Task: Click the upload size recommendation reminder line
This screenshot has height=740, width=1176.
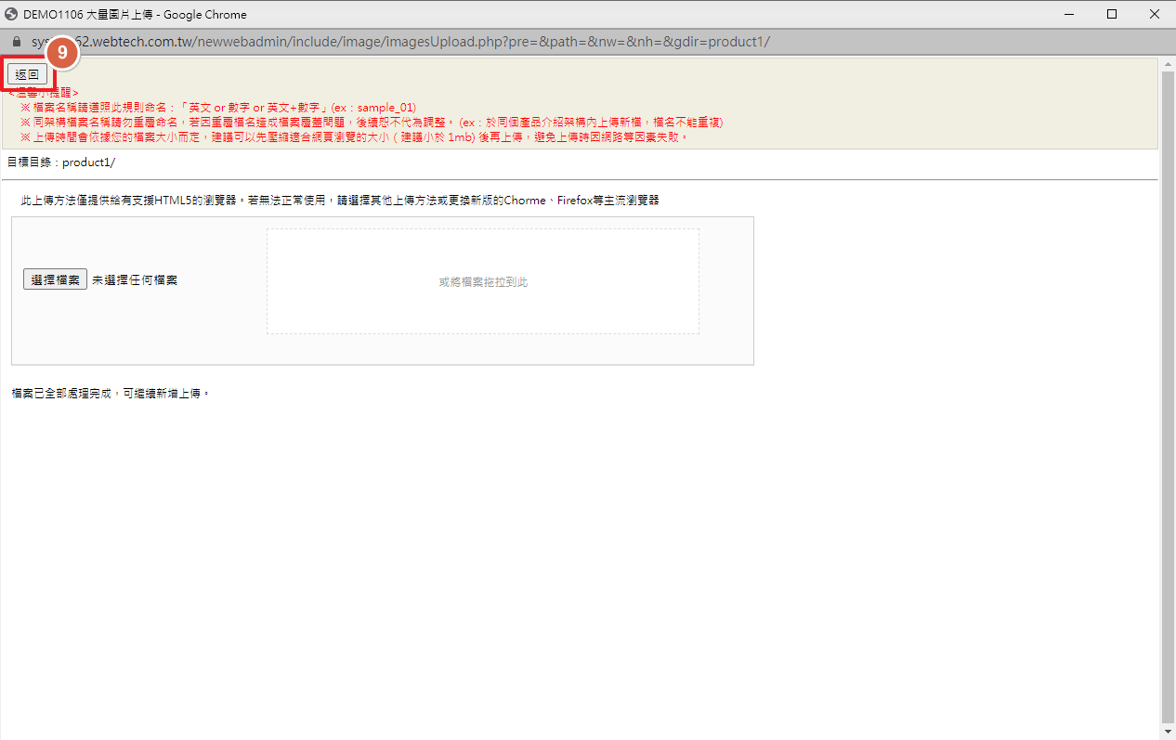Action: (353, 137)
